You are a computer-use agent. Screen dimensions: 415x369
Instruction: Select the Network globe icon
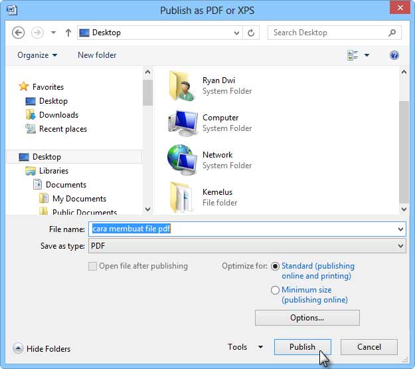click(x=181, y=160)
